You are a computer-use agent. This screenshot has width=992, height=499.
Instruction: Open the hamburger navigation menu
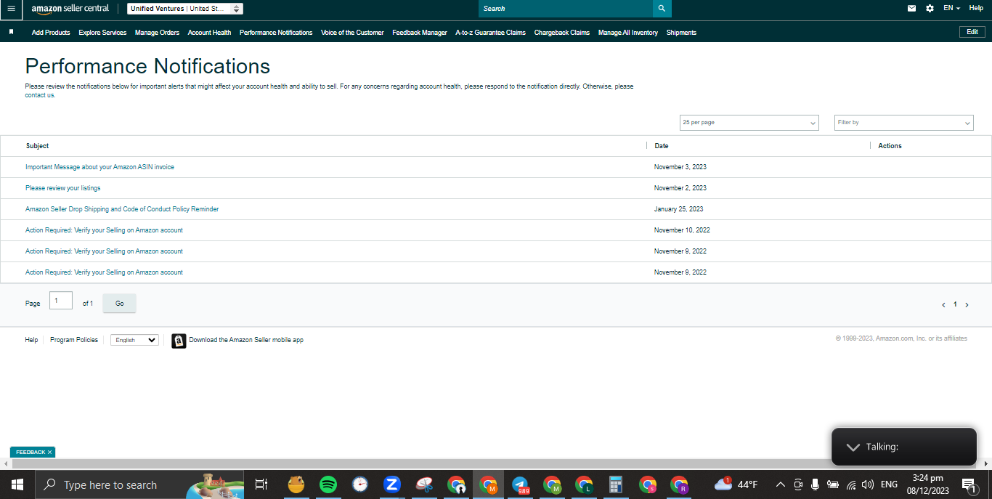11,9
